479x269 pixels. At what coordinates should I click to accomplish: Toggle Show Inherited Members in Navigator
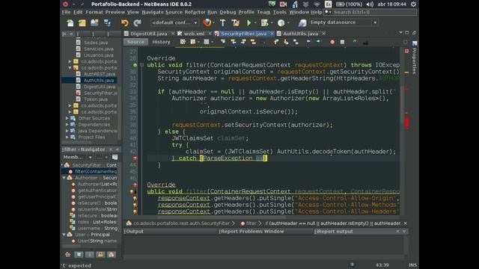click(68, 254)
